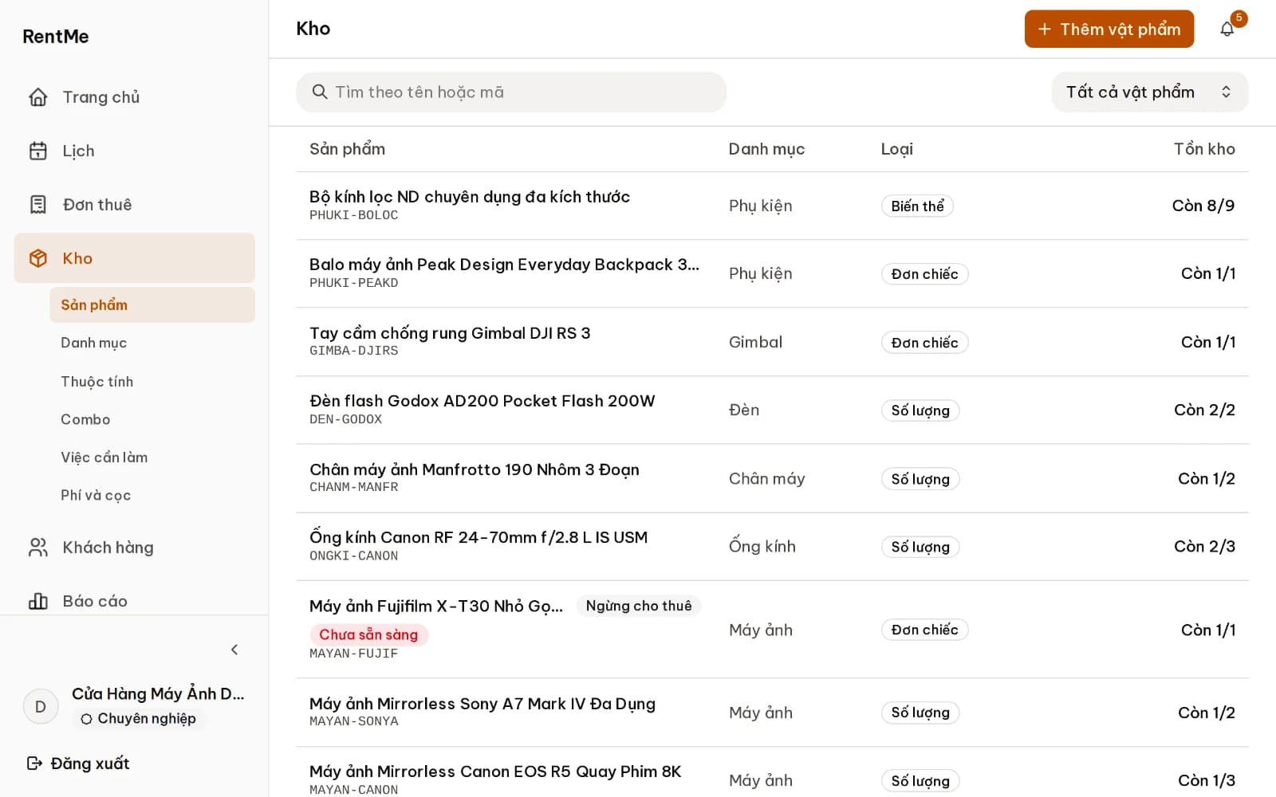Click the Đơn thuê receipt icon

point(38,205)
